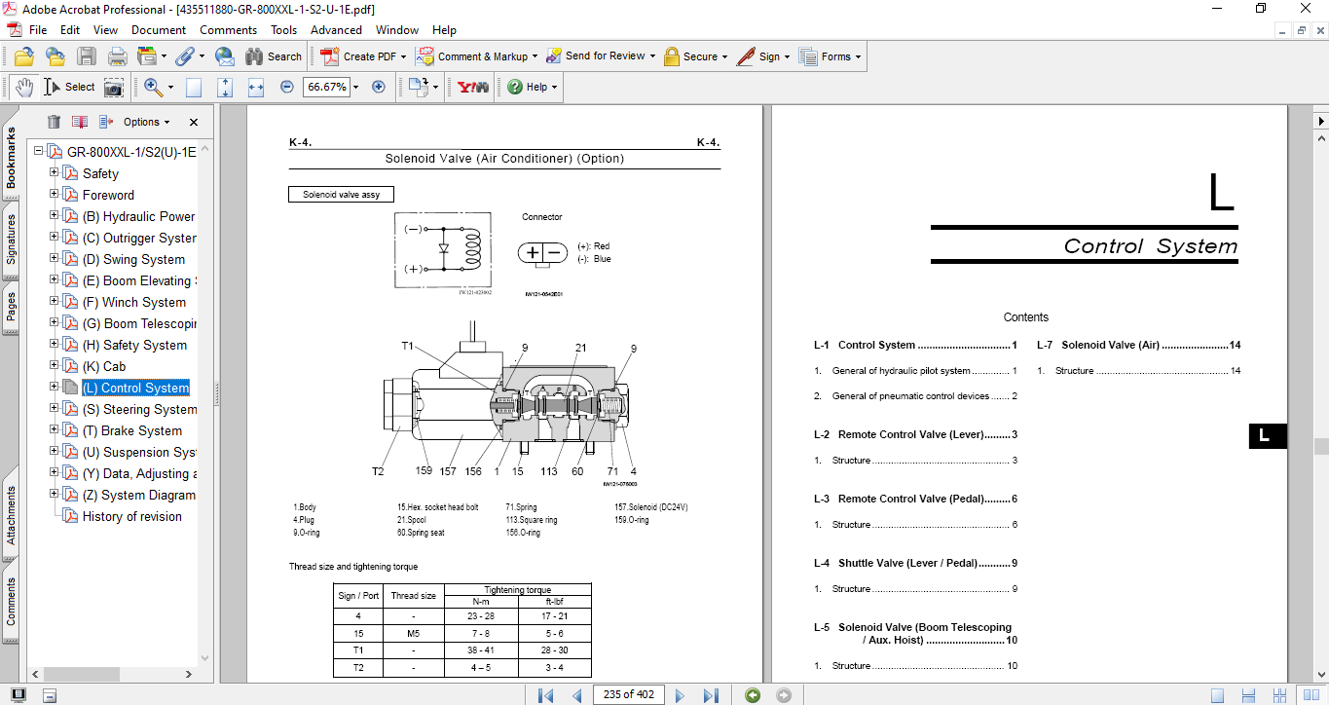Screen dimensions: 1329x705
Task: Click the Save floppy disk icon
Action: pos(87,56)
